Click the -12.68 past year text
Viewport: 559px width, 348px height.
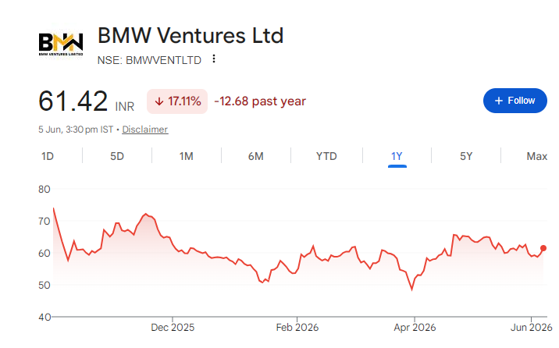tap(260, 101)
